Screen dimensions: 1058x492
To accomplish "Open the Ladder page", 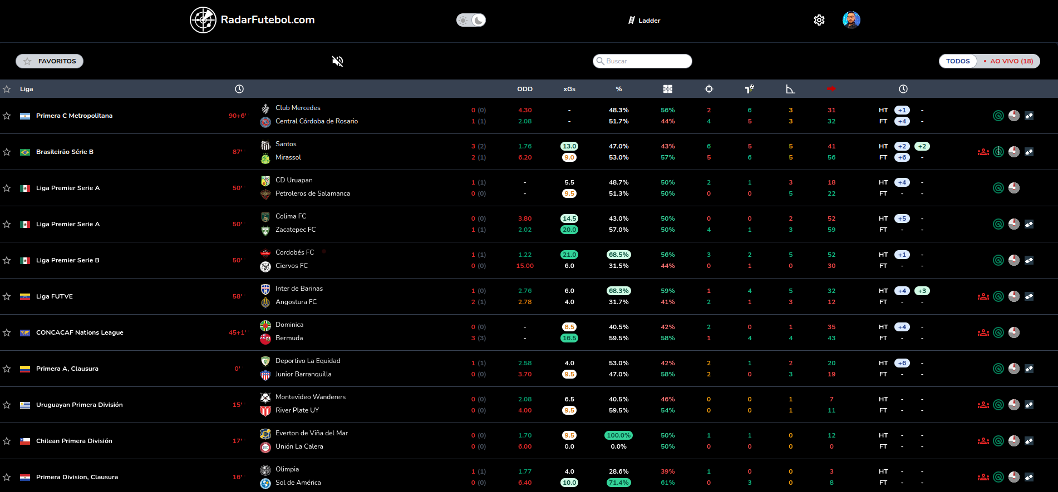I will tap(644, 21).
